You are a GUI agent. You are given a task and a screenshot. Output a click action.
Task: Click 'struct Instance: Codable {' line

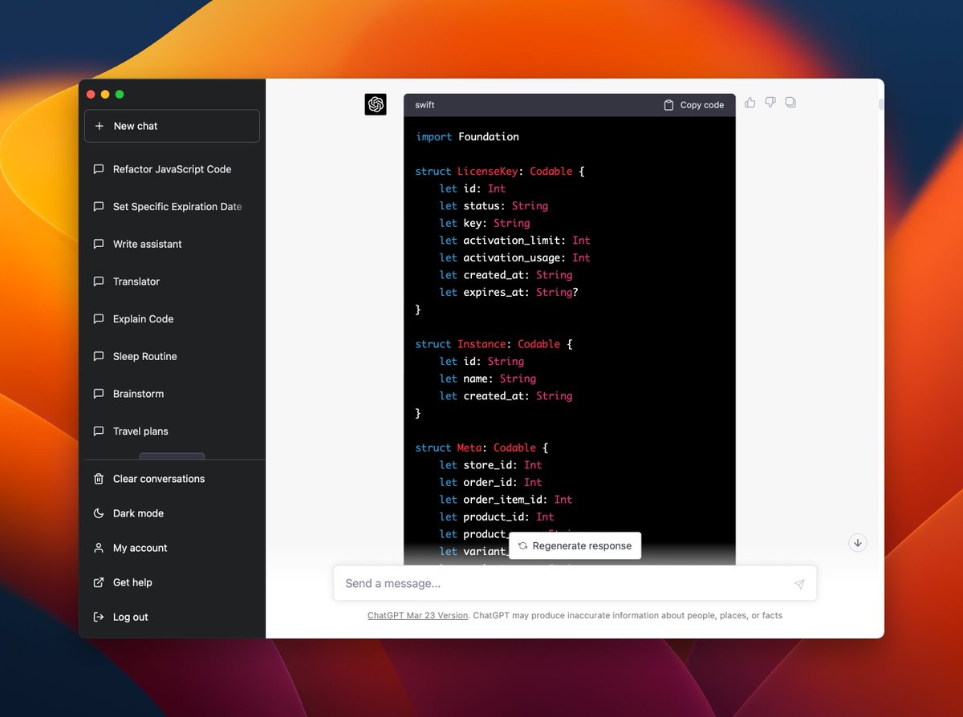point(494,344)
